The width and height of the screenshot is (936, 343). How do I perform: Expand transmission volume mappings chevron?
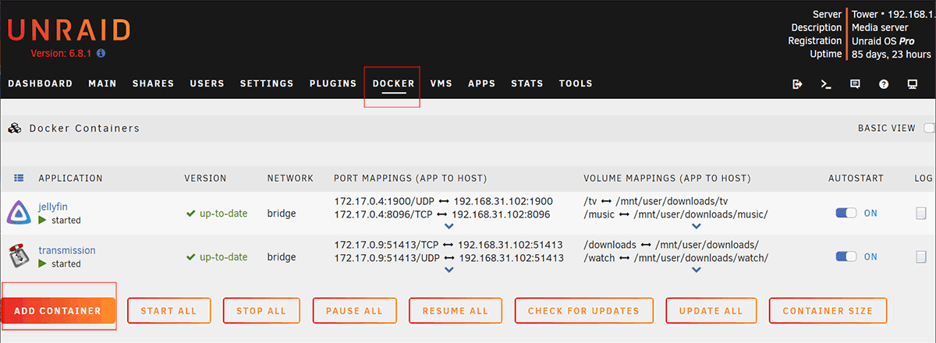696,271
